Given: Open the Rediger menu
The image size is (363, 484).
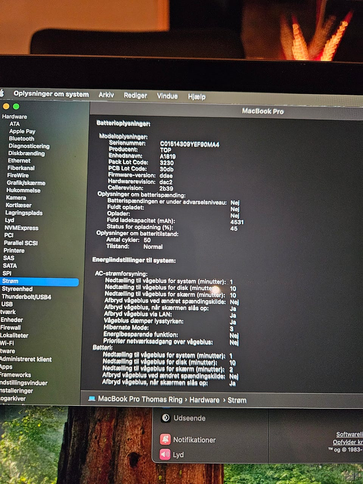Looking at the screenshot, I should 135,96.
